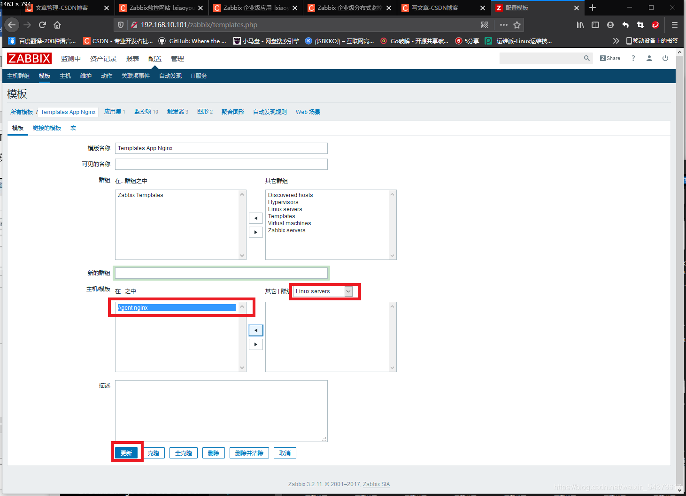Click the 删除 button

pos(214,453)
